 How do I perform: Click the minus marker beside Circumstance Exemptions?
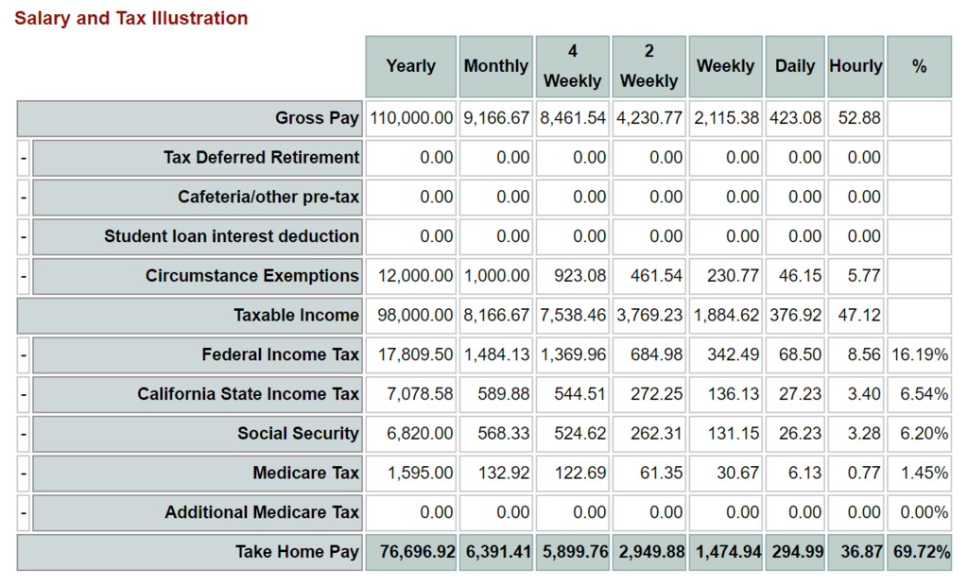pos(24,276)
